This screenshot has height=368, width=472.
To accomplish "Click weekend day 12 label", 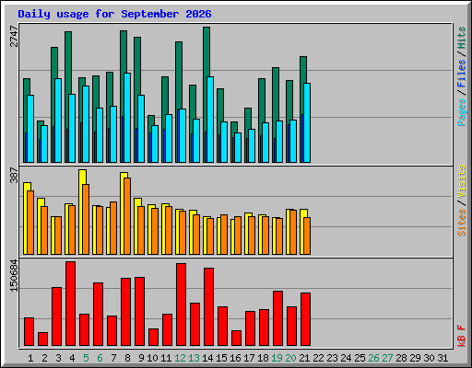I will coord(180,358).
